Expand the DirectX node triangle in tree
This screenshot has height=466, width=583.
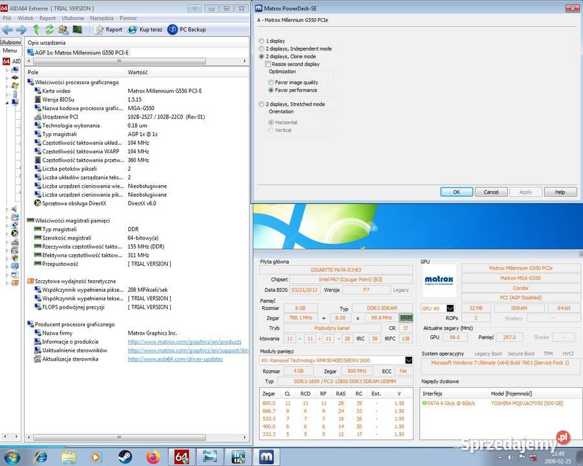tap(6, 234)
